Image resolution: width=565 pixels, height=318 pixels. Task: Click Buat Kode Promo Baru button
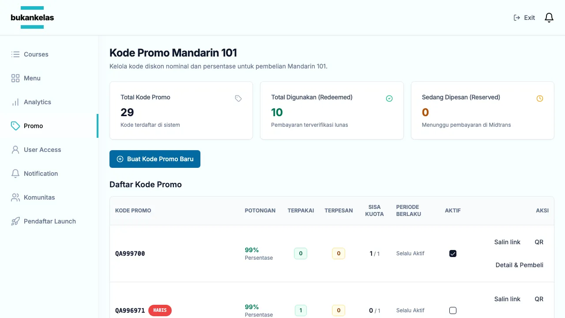[x=155, y=159]
